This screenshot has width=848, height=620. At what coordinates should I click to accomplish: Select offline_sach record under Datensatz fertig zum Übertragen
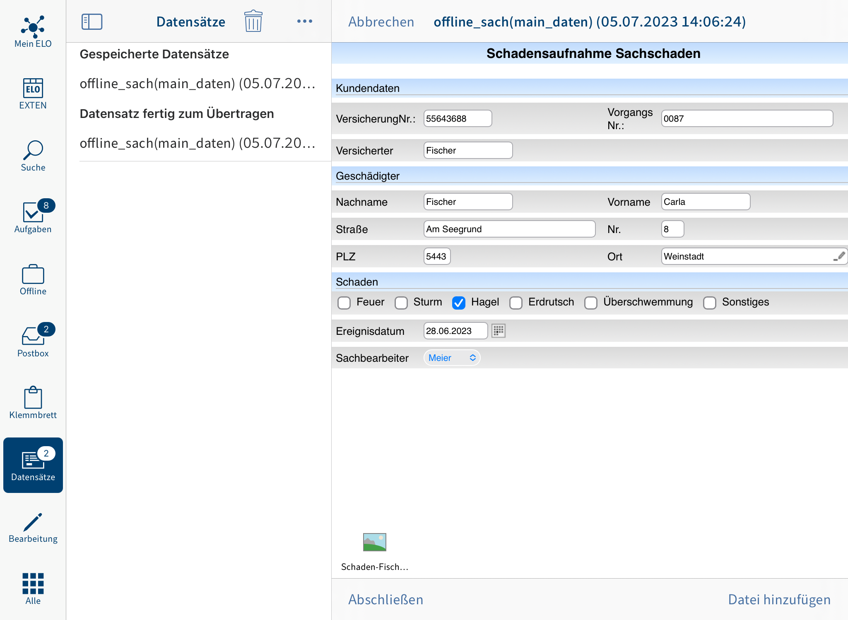[x=198, y=143]
